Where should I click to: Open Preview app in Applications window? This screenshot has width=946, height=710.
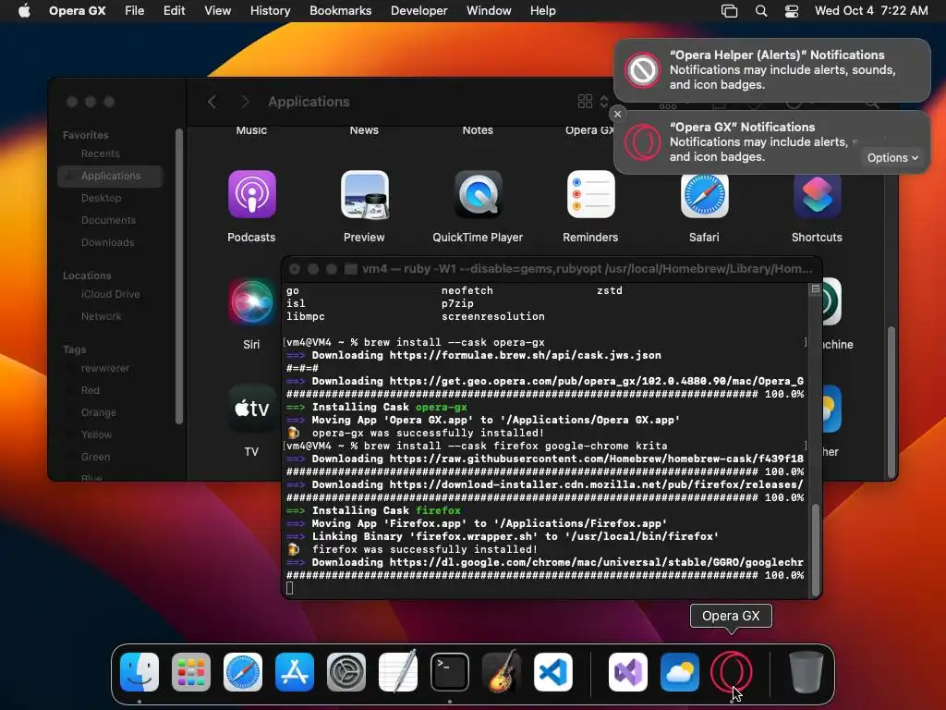click(364, 194)
